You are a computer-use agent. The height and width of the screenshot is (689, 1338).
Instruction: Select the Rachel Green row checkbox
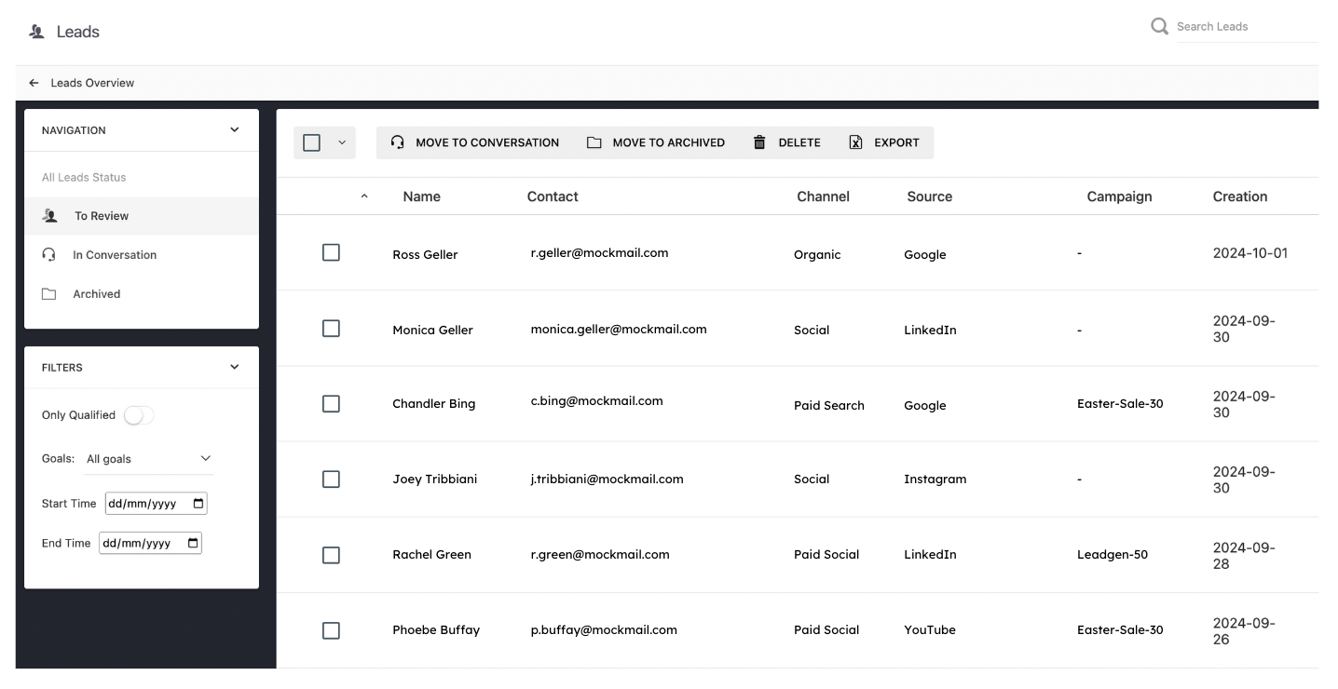tap(331, 555)
